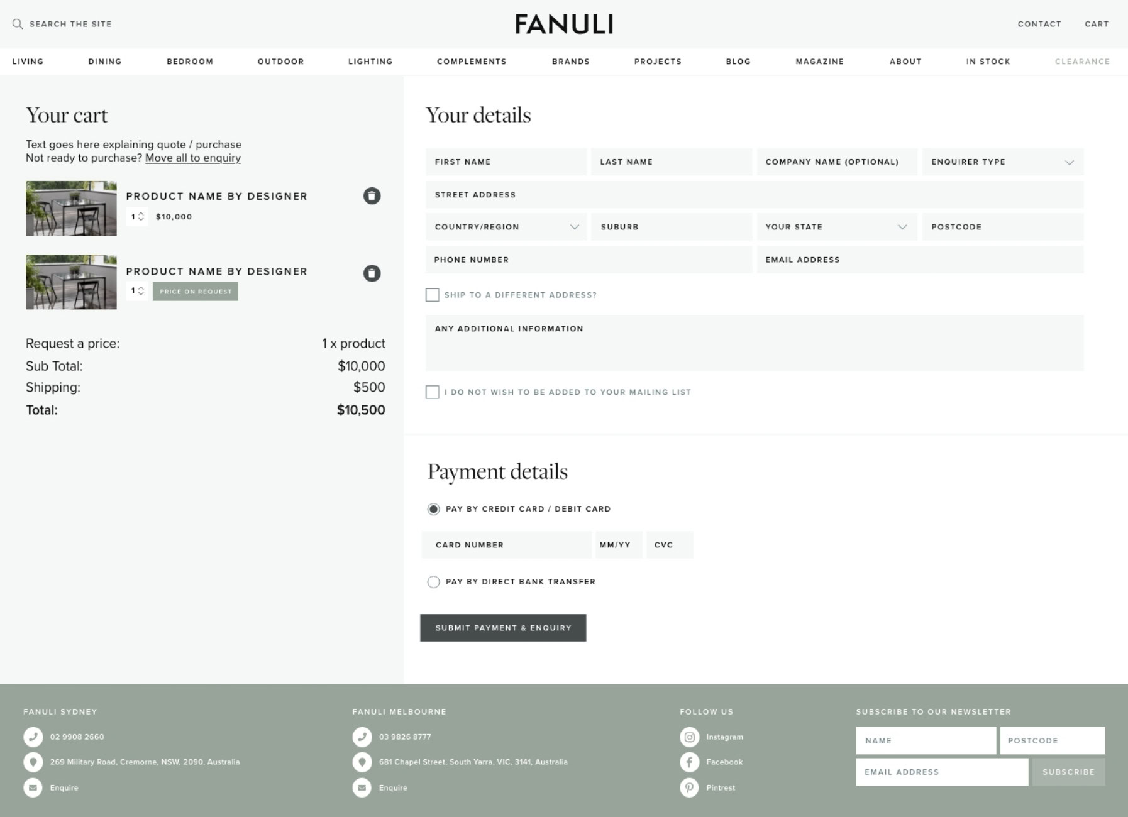The width and height of the screenshot is (1128, 817).
Task: Open the Outdoor menu
Action: (280, 62)
